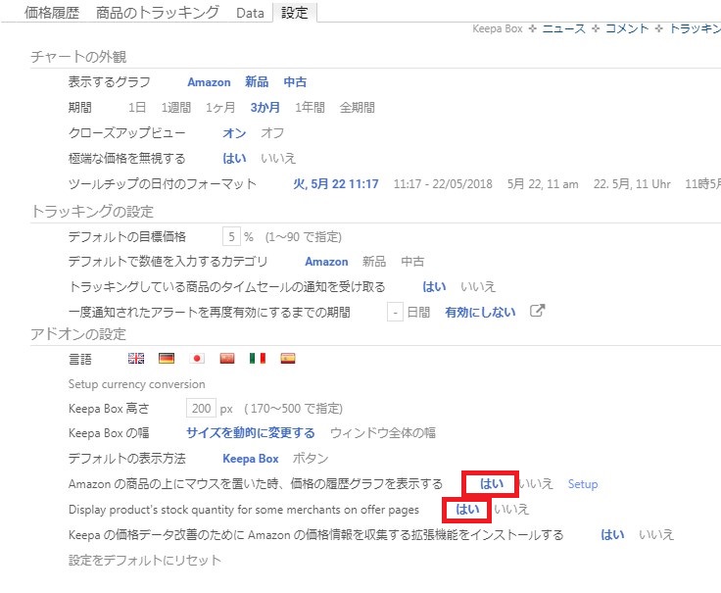The image size is (721, 593).
Task: Choose はい for stock quantity display
Action: click(467, 510)
